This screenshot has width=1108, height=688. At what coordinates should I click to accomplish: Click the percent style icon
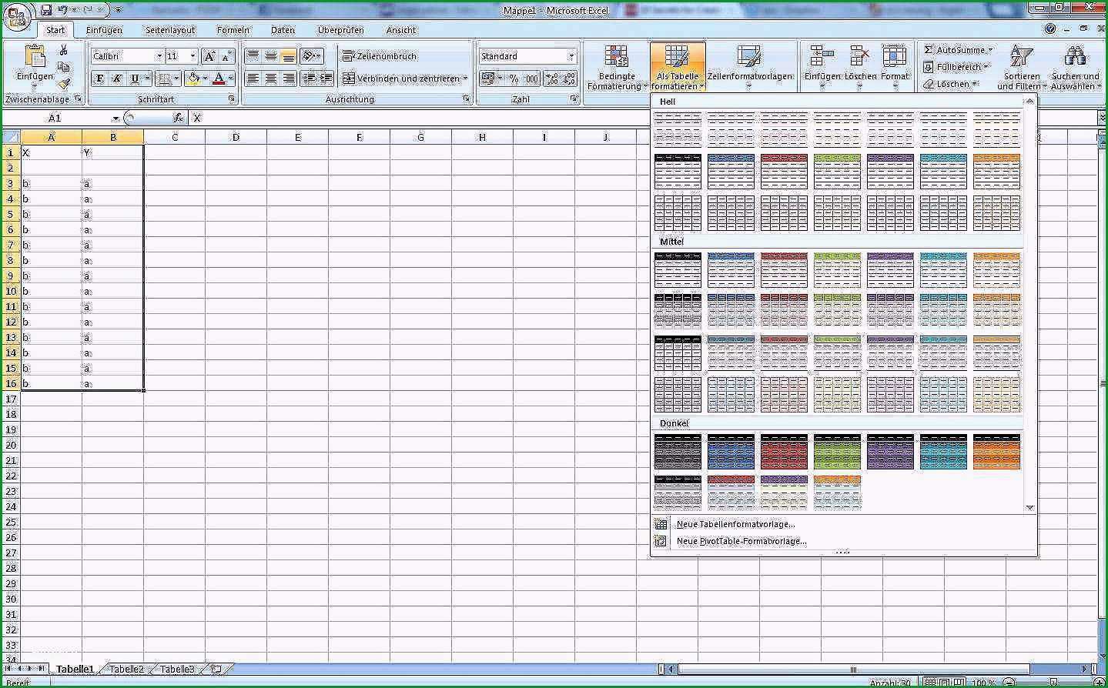[514, 78]
